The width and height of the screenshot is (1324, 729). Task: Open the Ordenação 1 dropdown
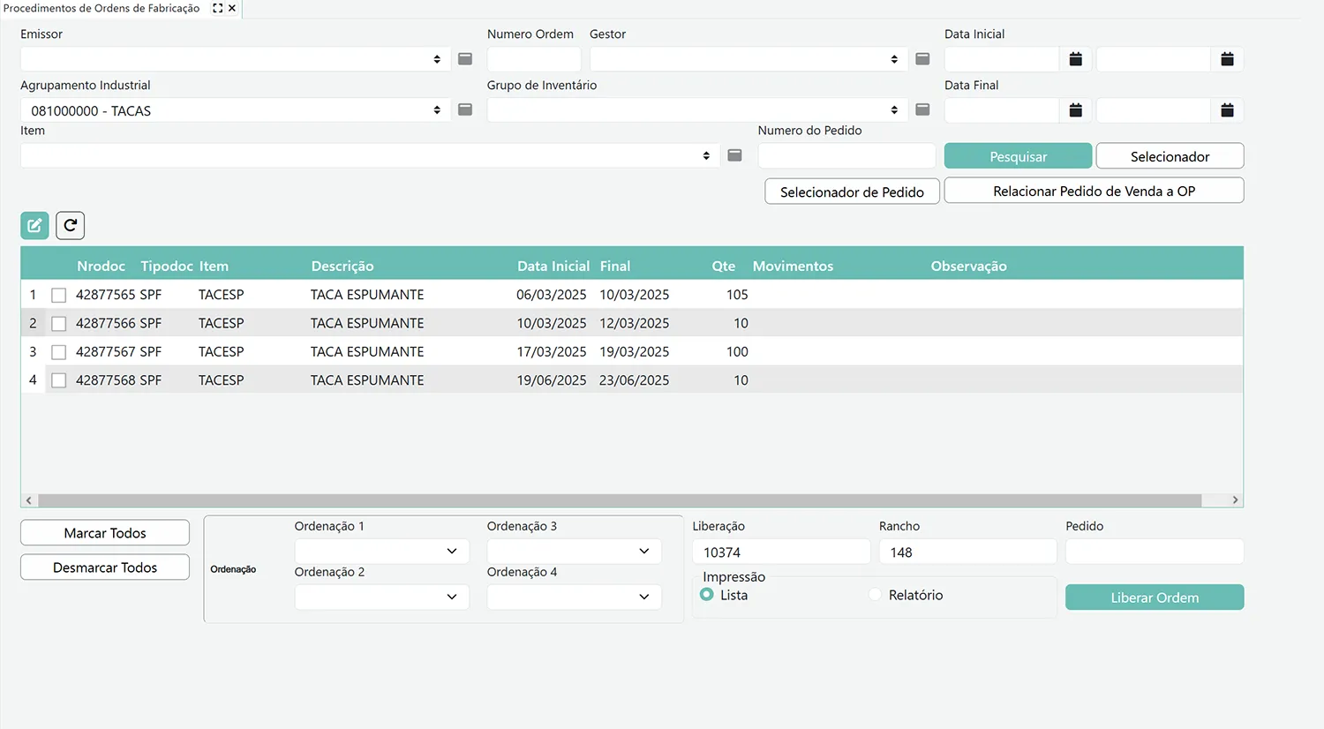click(381, 551)
